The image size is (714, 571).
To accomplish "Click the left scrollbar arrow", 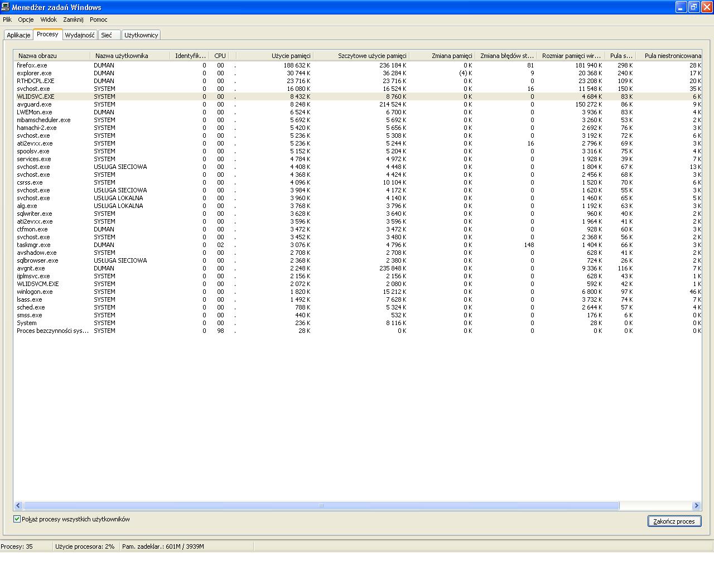I will tap(18, 505).
